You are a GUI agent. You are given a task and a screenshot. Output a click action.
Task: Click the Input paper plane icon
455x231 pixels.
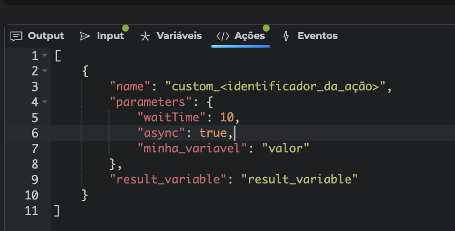coord(85,36)
